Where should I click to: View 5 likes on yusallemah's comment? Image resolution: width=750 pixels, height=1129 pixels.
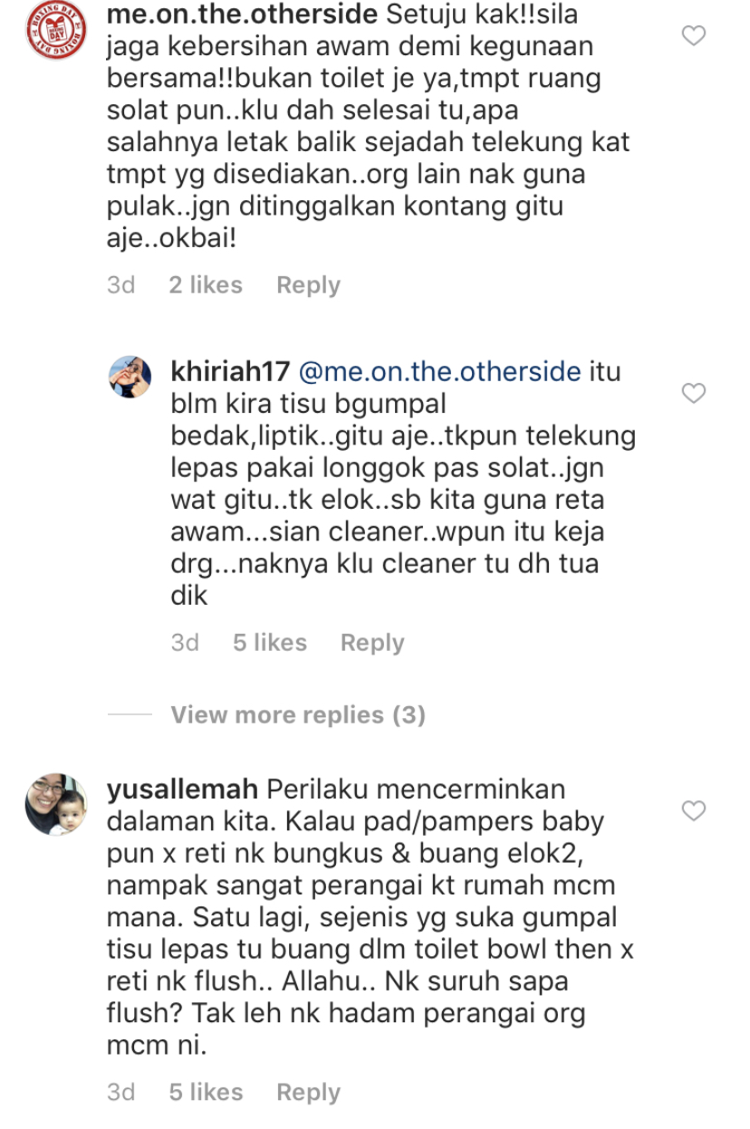206,1093
